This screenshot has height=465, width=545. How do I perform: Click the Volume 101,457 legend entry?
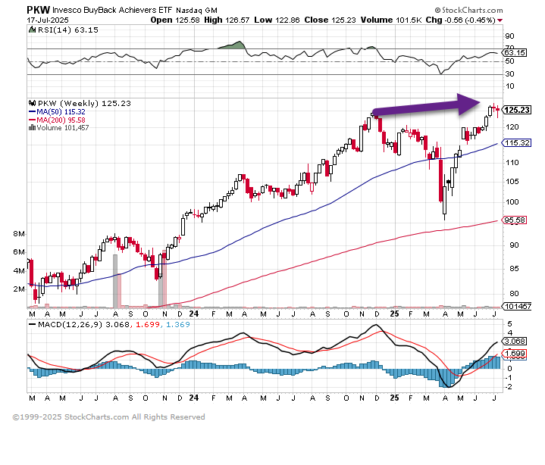coord(63,128)
